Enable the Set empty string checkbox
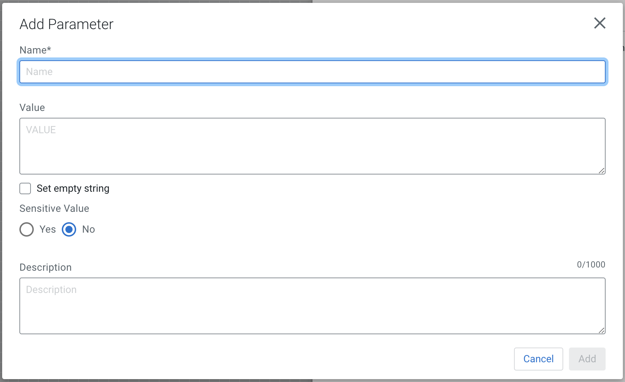625x382 pixels. pos(25,188)
